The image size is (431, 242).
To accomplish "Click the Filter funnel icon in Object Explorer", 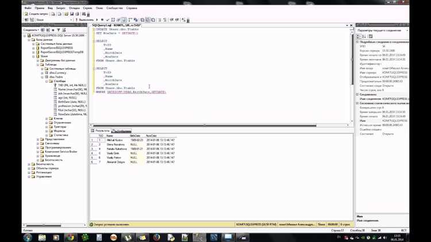I will 59,30.
